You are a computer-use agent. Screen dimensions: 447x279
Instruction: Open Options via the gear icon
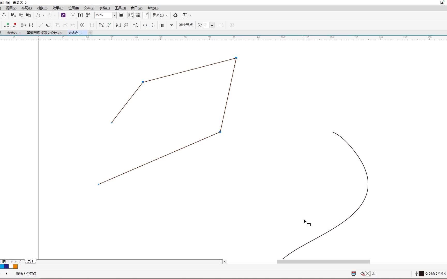pos(175,15)
